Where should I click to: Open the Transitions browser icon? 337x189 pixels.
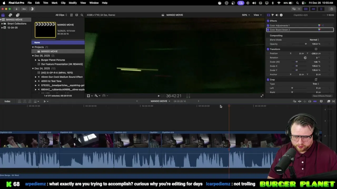click(x=334, y=101)
